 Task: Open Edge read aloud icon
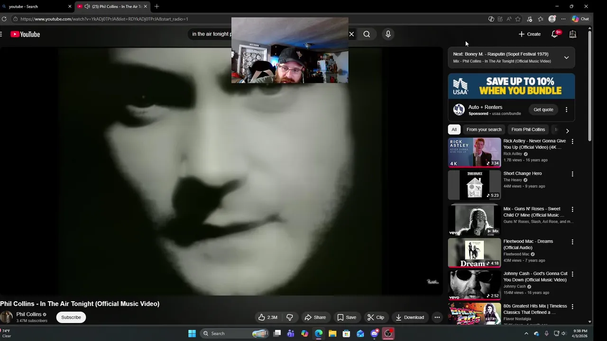(509, 19)
